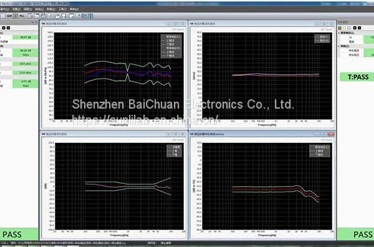Image resolution: width=374 pixels, height=247 pixels.
Task: Click the legend box in the bottom-right chart
Action: (320, 151)
